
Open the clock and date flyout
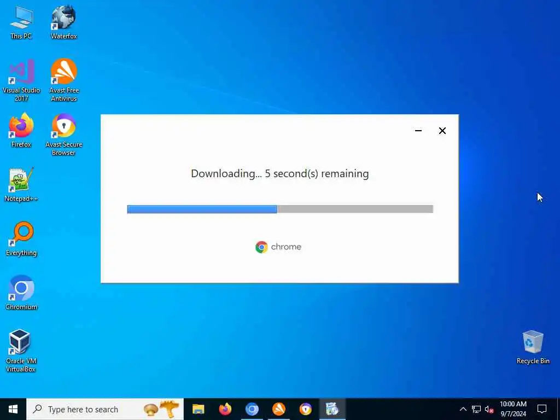point(513,409)
